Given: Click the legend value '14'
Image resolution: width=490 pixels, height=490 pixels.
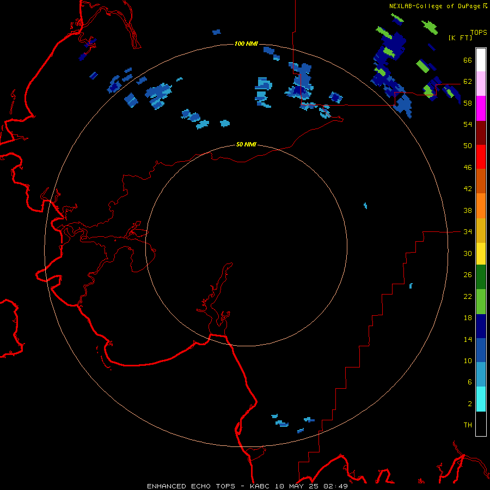Looking at the screenshot, I should pos(468,339).
